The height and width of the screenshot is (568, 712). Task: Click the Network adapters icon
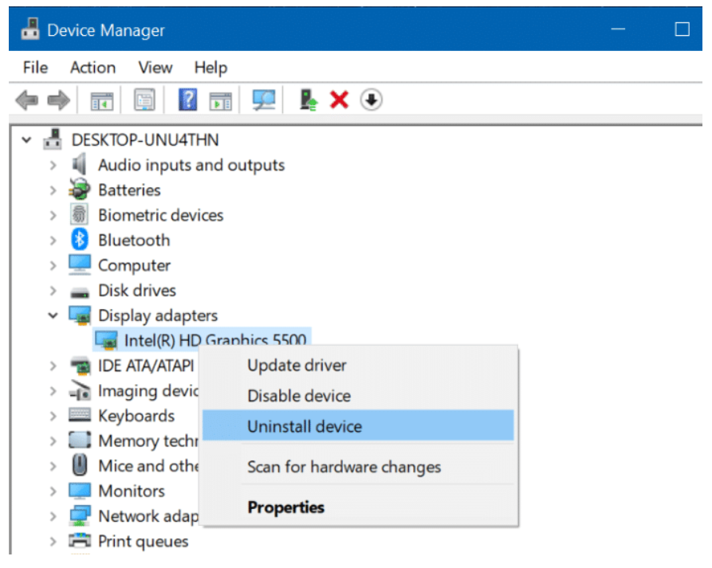coord(80,516)
